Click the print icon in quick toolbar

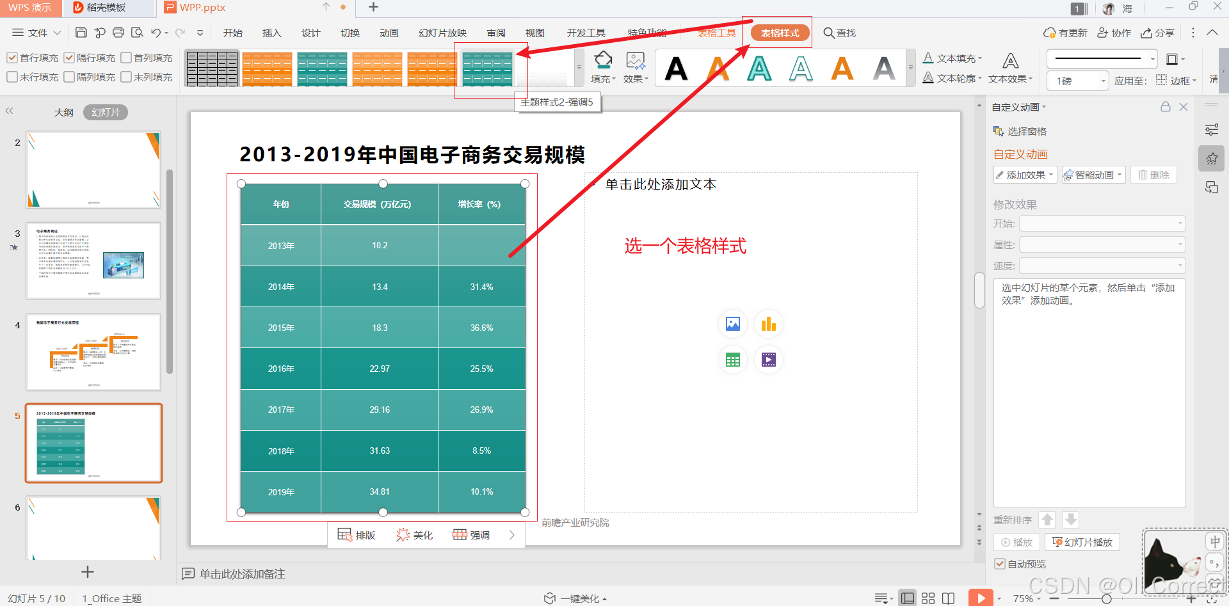[x=118, y=33]
